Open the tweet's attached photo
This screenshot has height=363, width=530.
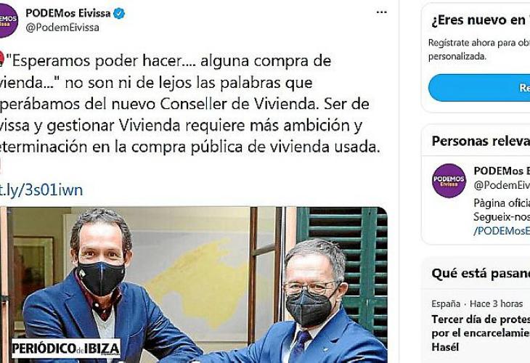(194, 285)
